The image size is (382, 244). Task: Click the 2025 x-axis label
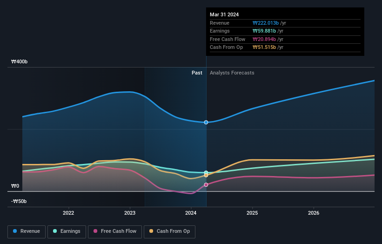pyautogui.click(x=252, y=213)
